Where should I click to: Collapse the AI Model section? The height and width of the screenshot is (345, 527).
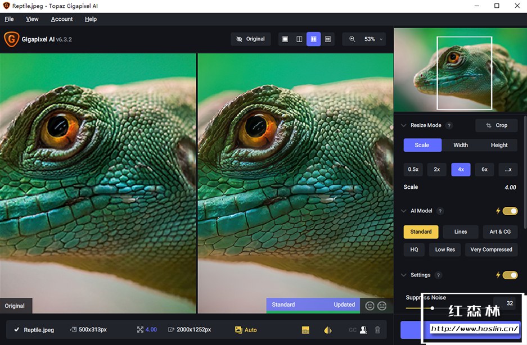[403, 211]
